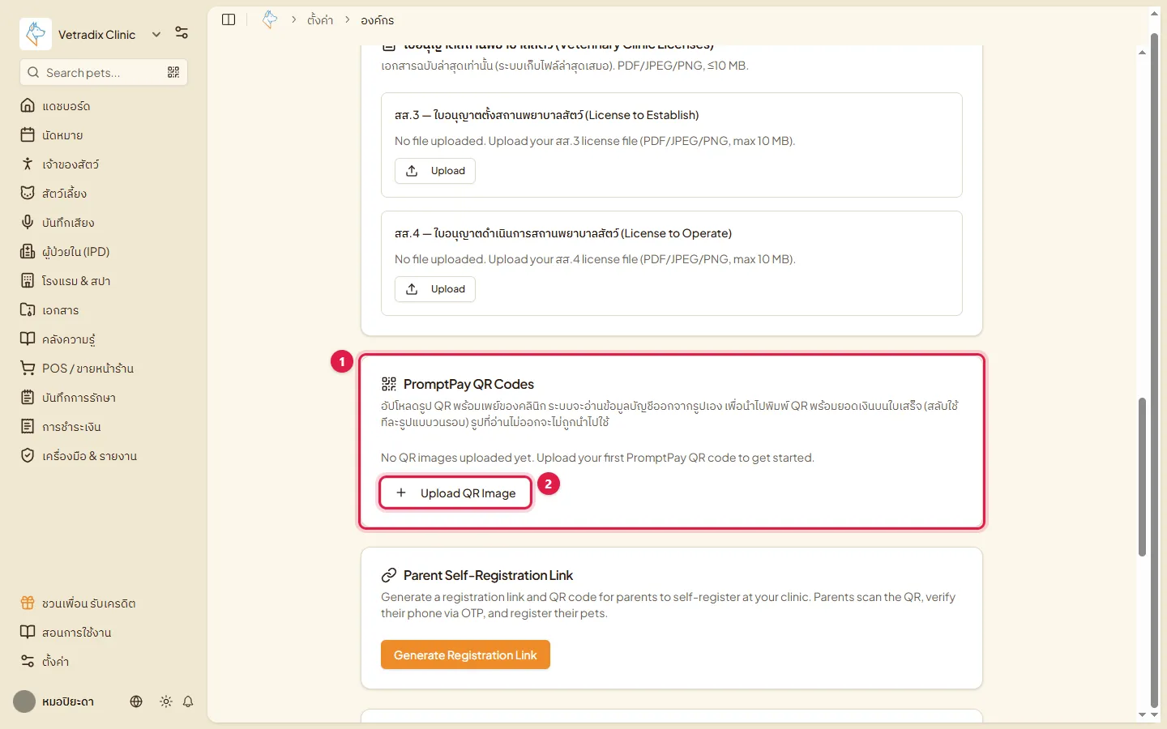
Task: Toggle the sun theme icon
Action: pos(166,701)
